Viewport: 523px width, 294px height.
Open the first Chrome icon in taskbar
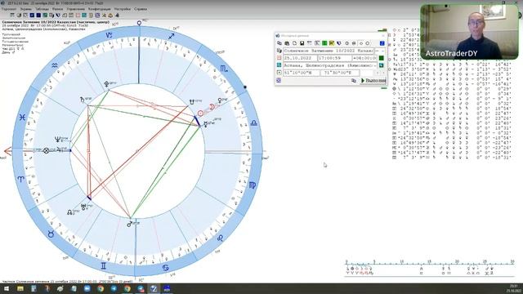click(101, 288)
